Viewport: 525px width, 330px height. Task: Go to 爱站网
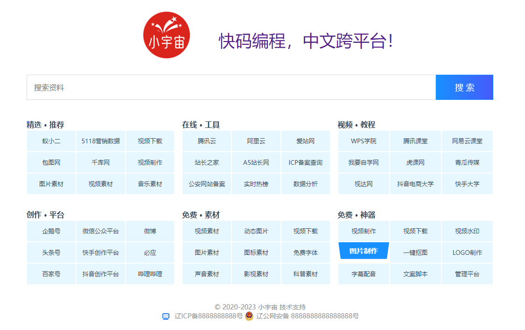(306, 141)
